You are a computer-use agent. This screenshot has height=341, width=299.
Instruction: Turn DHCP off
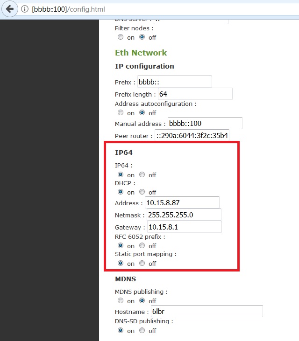142,192
